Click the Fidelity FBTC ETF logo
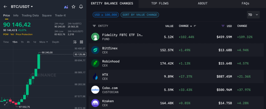This screenshot has height=109, width=266. (x=95, y=37)
